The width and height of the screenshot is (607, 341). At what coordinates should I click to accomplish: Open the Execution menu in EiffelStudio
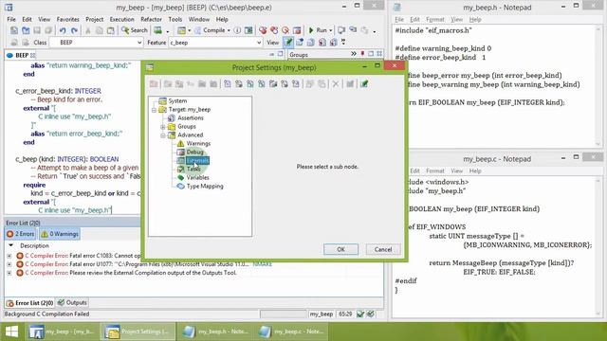click(121, 19)
